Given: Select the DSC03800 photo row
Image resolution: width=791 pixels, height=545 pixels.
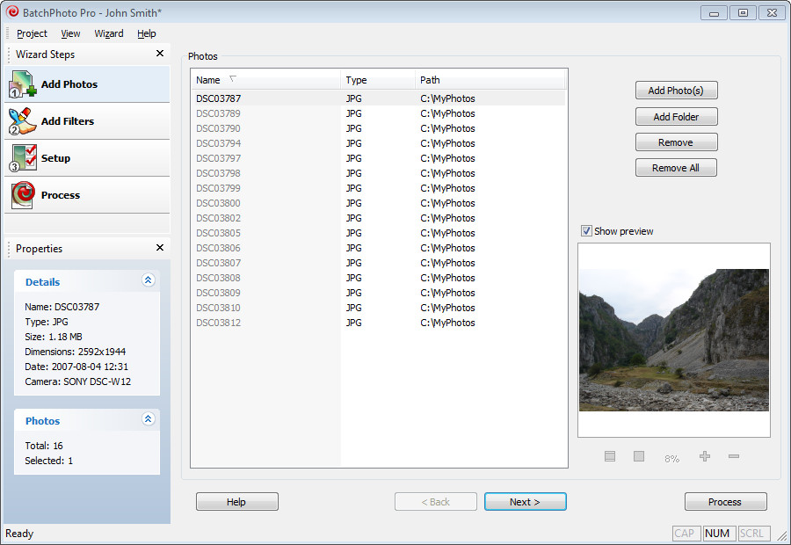Looking at the screenshot, I should (378, 203).
